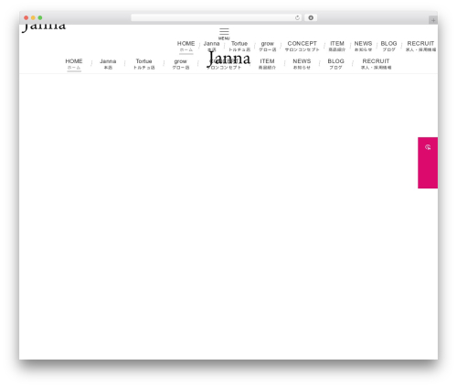Click the red close window button
Screen dimensions: 457x387
[27, 18]
